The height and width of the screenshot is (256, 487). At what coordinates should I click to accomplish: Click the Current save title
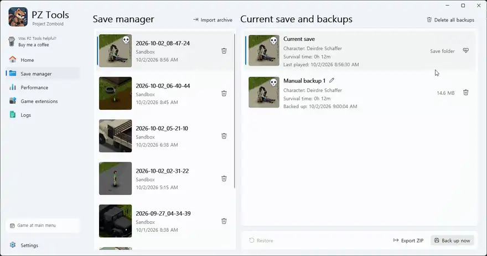tap(299, 39)
